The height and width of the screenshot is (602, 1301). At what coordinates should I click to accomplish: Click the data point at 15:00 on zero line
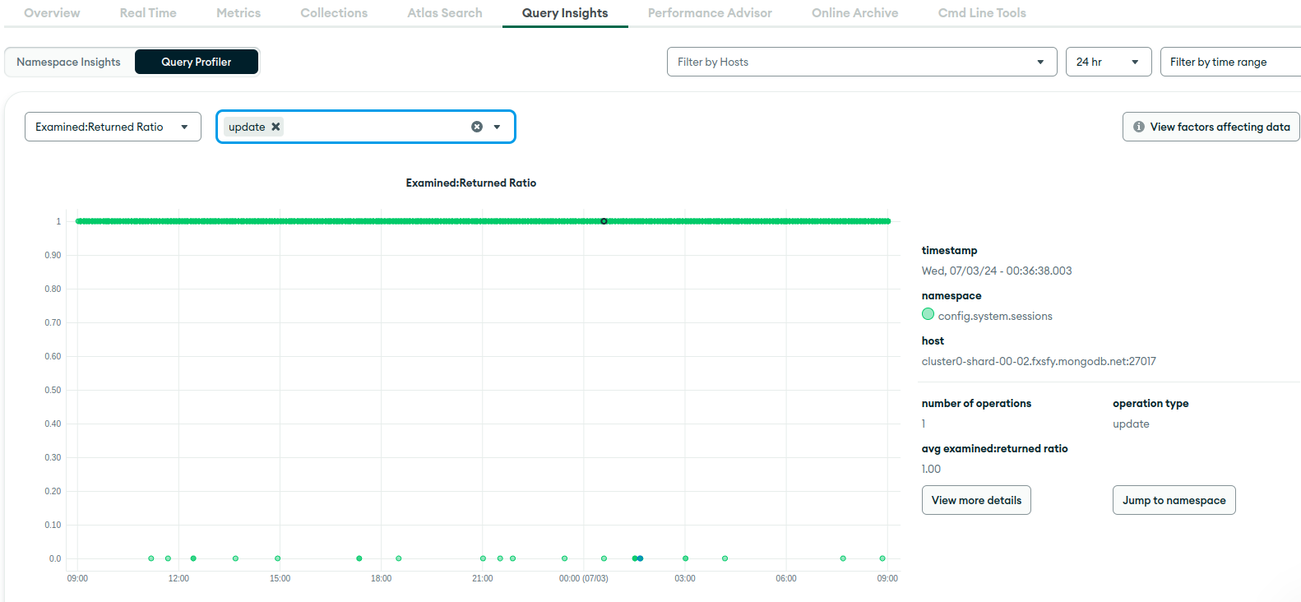(x=278, y=558)
